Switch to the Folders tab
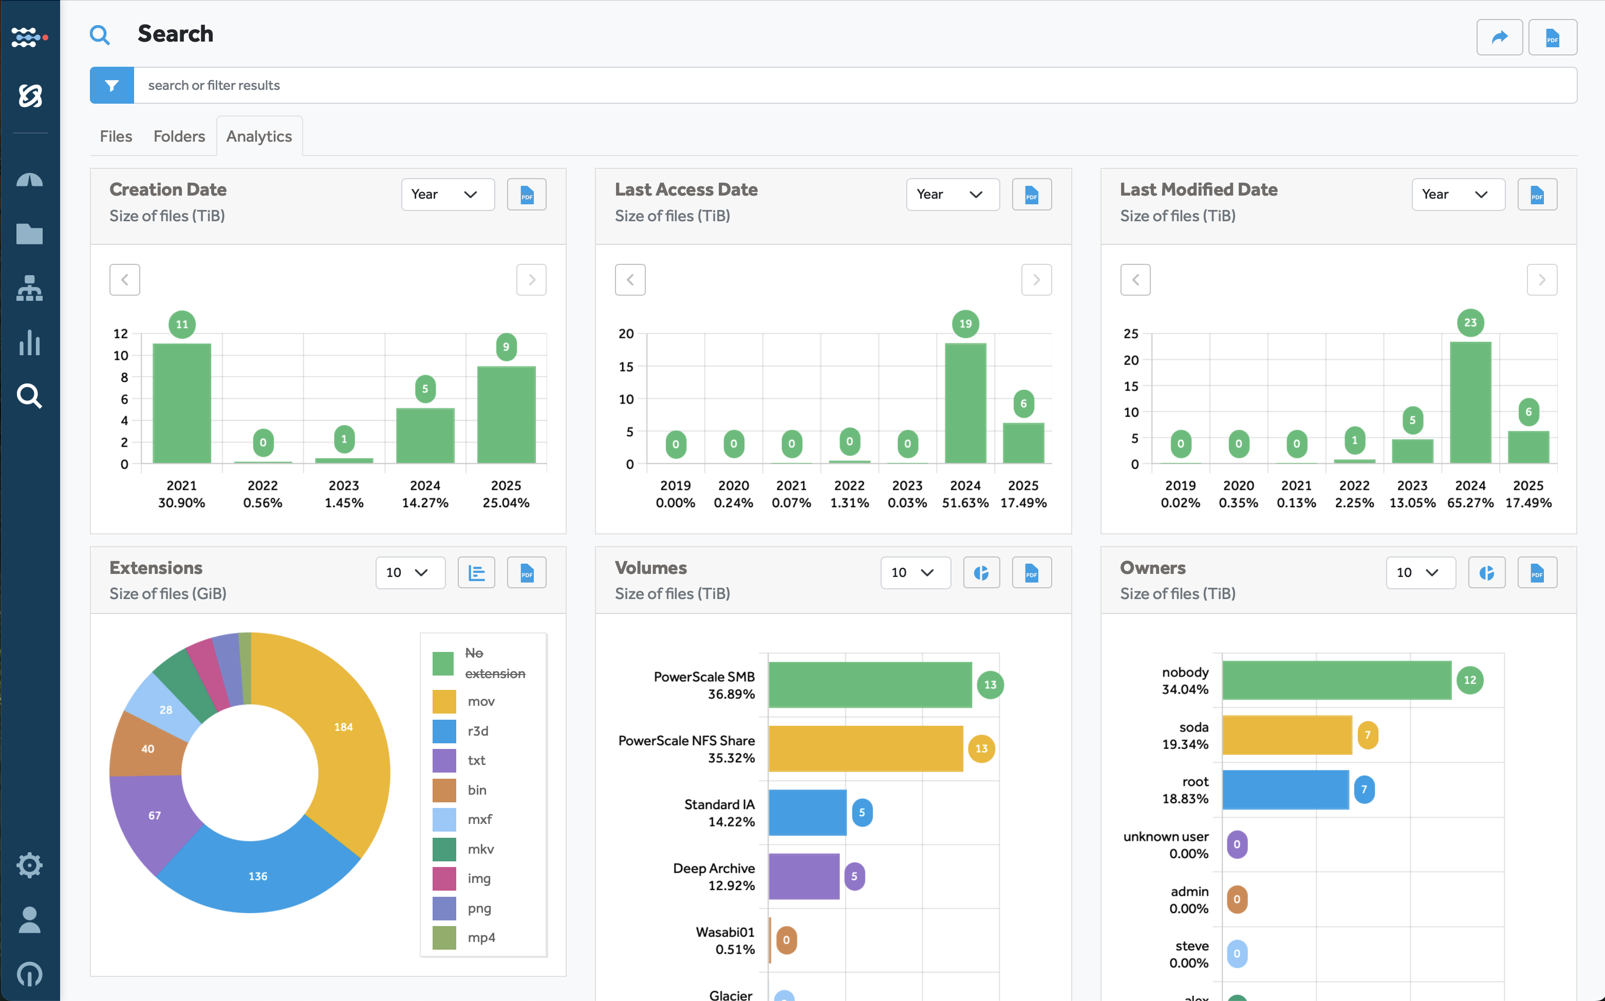 pos(179,137)
